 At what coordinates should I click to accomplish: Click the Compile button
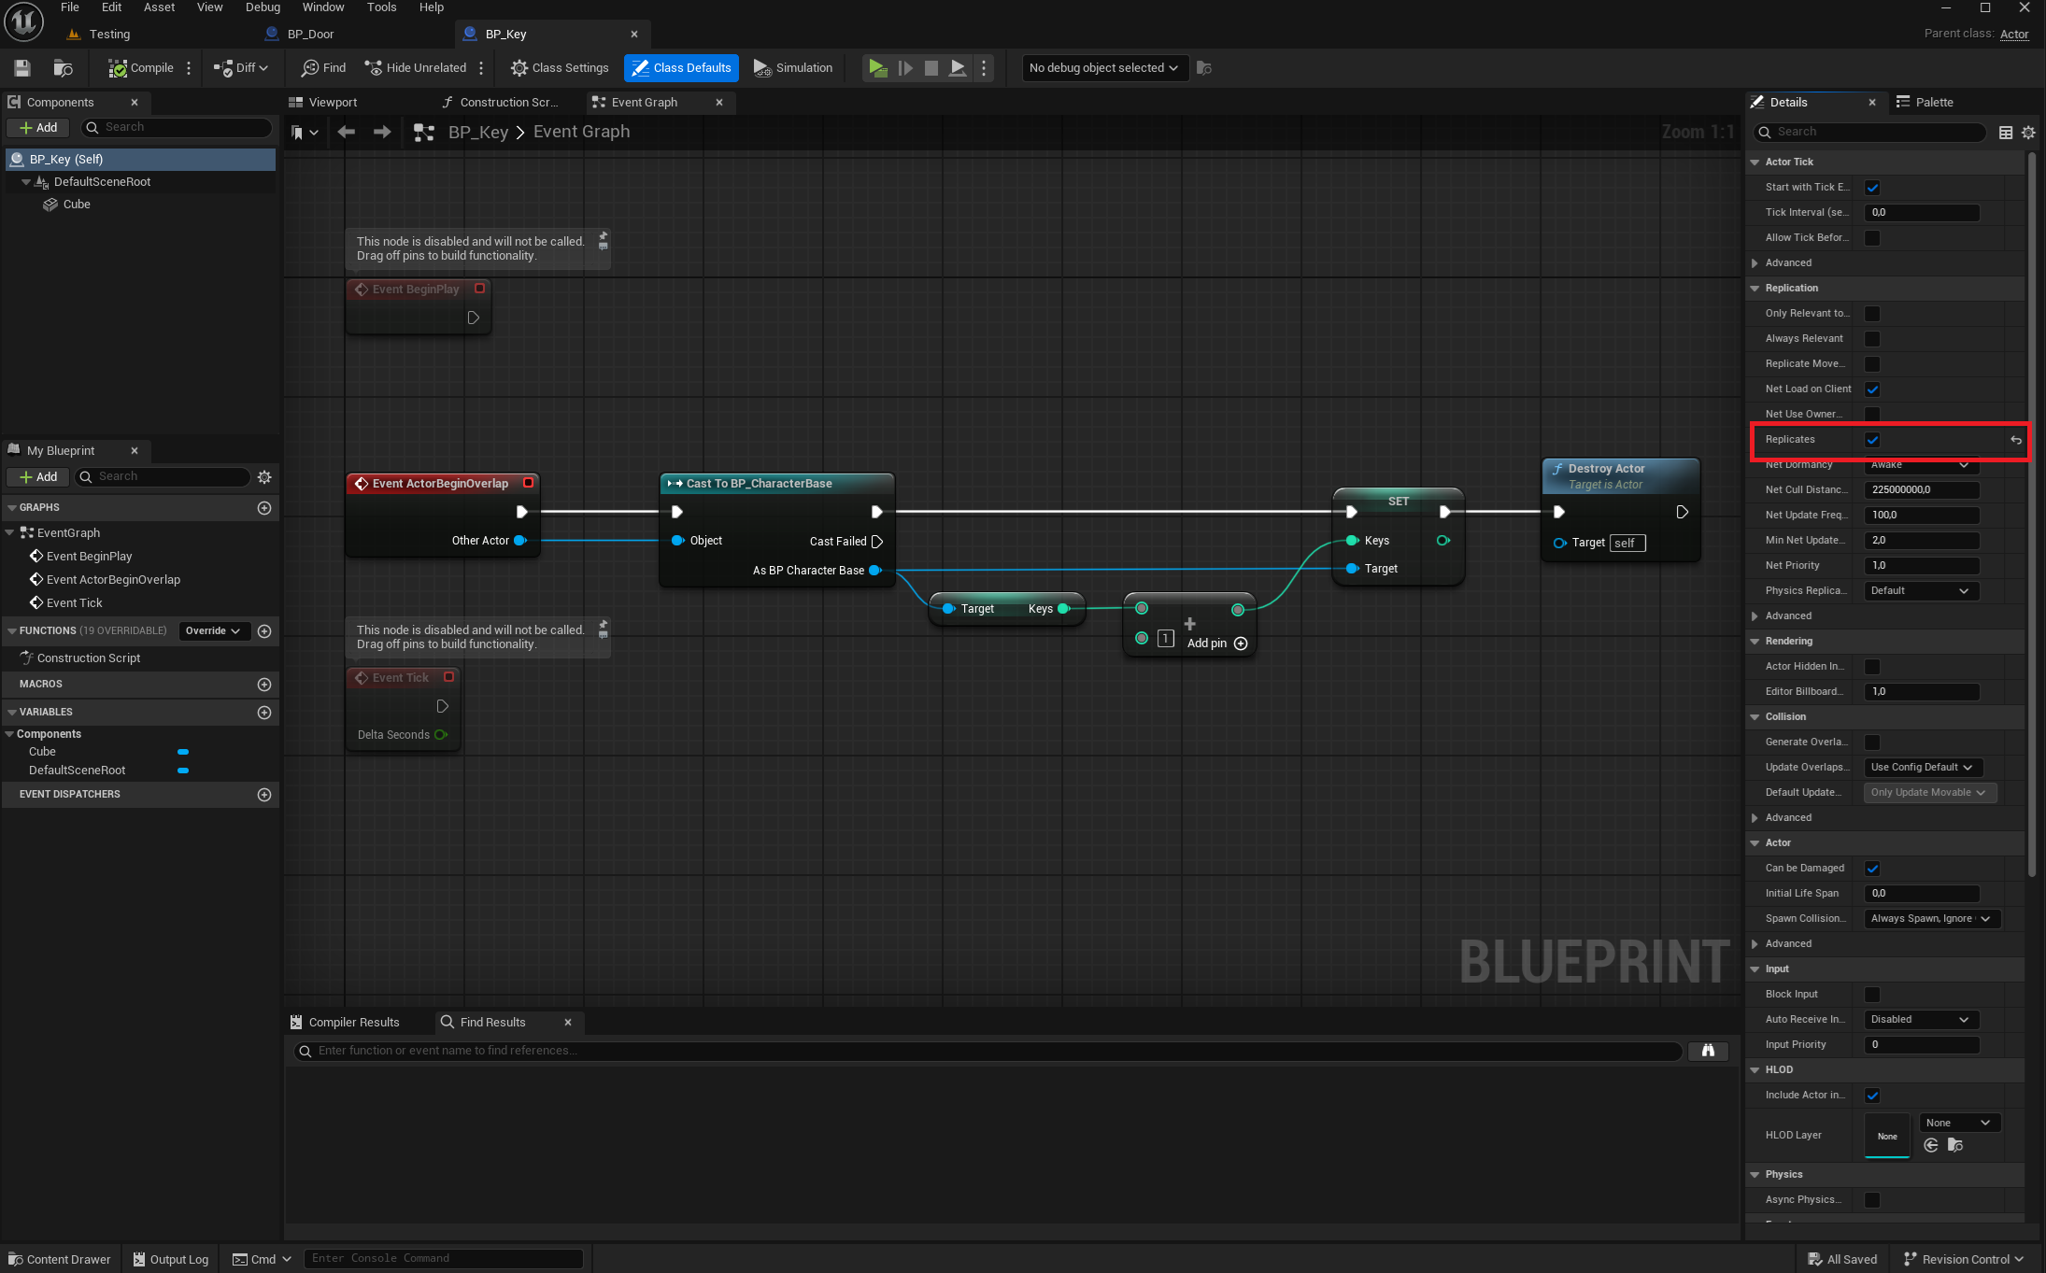(x=141, y=67)
